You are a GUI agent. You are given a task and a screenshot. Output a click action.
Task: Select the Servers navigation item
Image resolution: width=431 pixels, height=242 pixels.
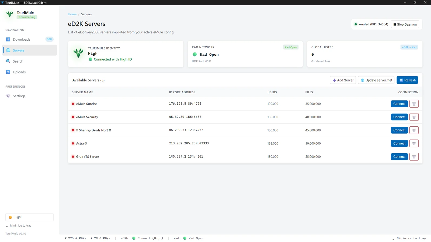pyautogui.click(x=30, y=50)
